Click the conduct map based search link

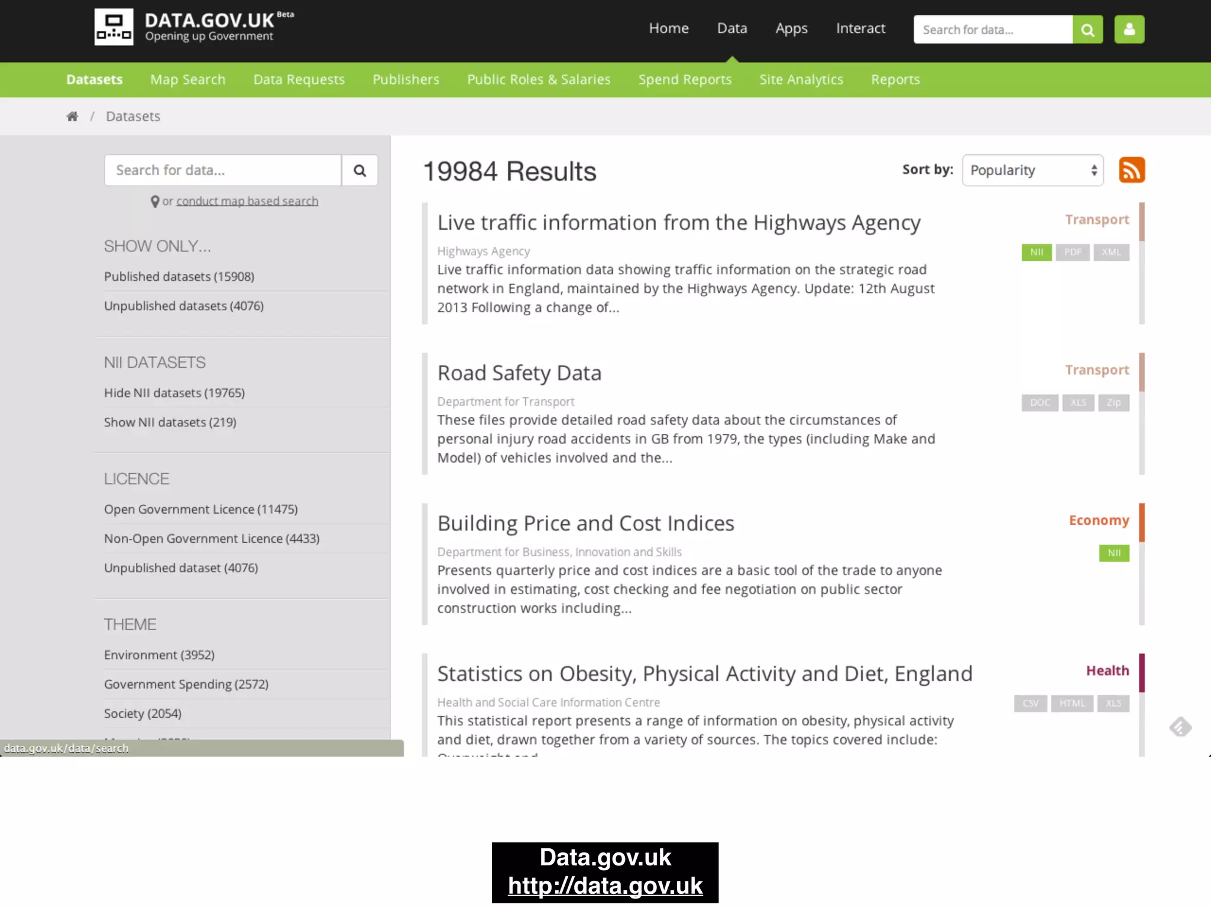click(247, 201)
